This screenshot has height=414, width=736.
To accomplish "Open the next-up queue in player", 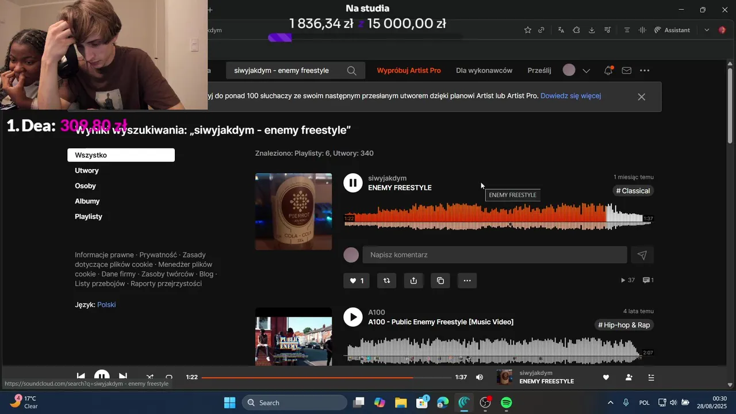I will point(651,377).
